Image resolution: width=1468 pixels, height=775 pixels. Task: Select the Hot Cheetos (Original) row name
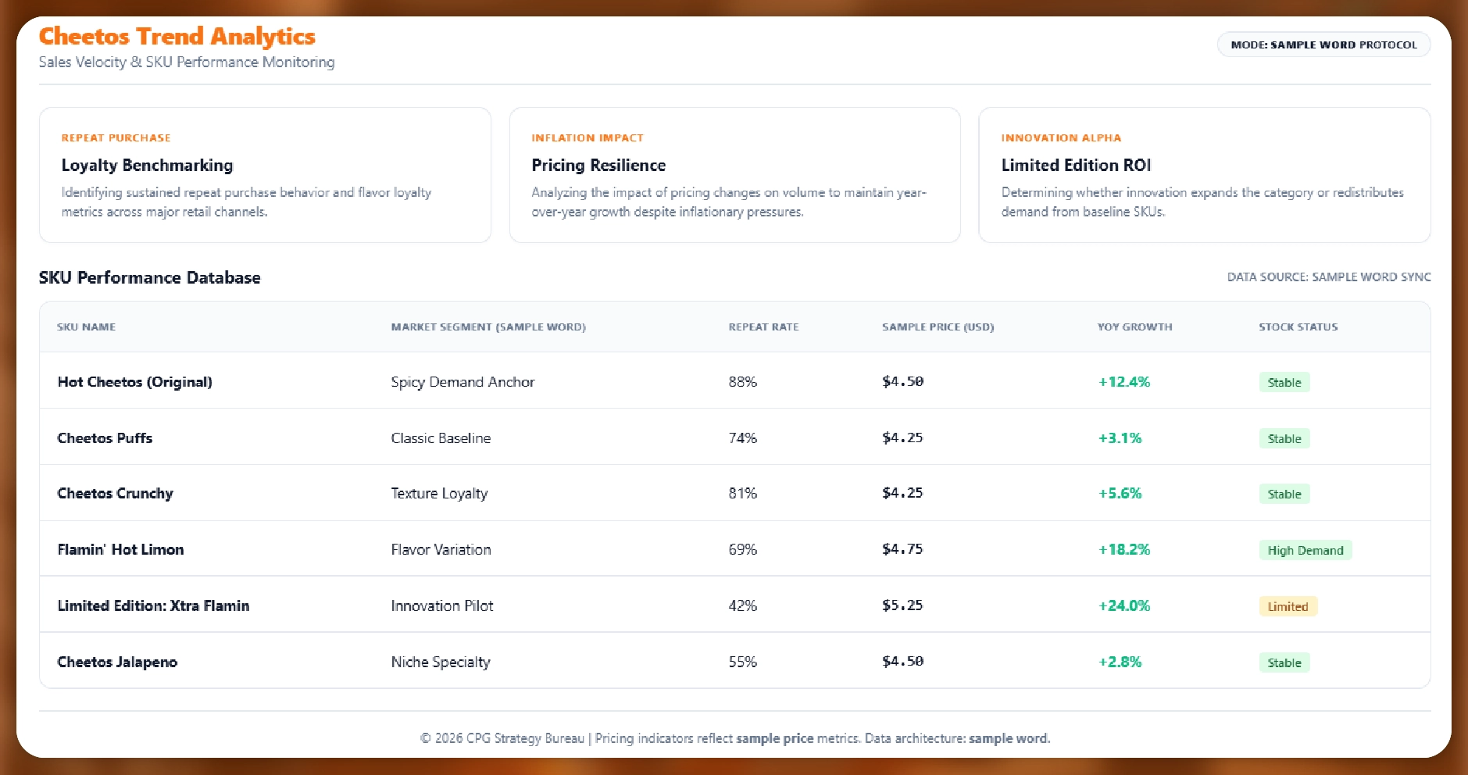point(134,382)
